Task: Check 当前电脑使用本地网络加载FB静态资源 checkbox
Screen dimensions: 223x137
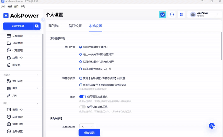Action: 81,85
